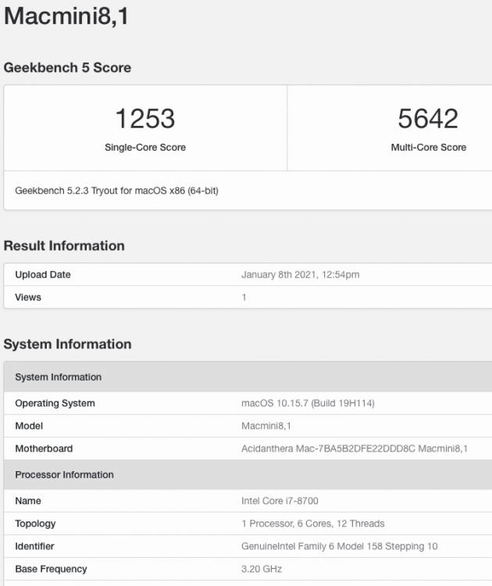
Task: Click the Single-Core Score label
Action: tap(145, 147)
